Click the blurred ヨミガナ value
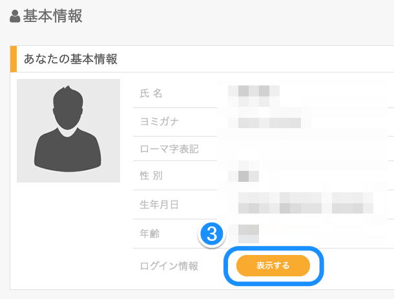This screenshot has height=299, width=394. (x=269, y=122)
